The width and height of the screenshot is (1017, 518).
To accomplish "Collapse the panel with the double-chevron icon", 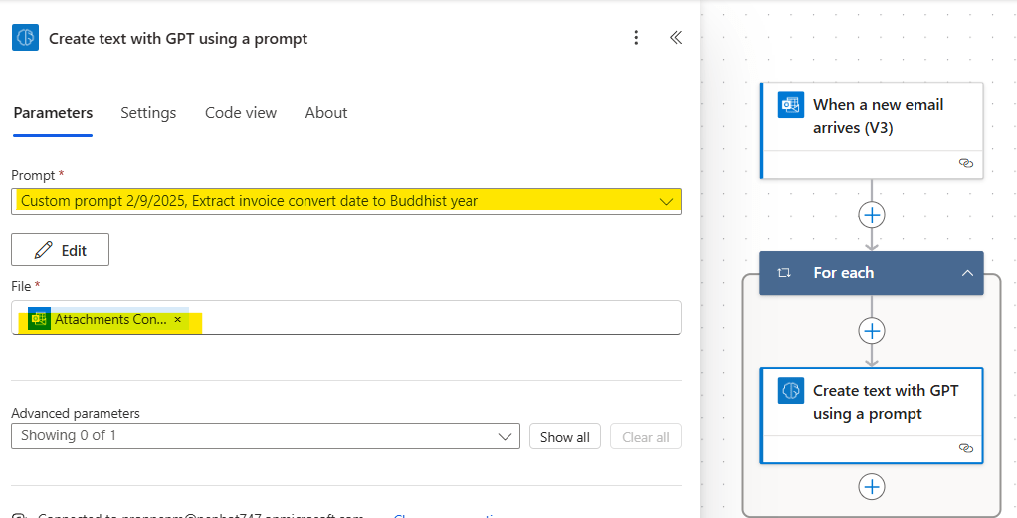I will pos(676,38).
